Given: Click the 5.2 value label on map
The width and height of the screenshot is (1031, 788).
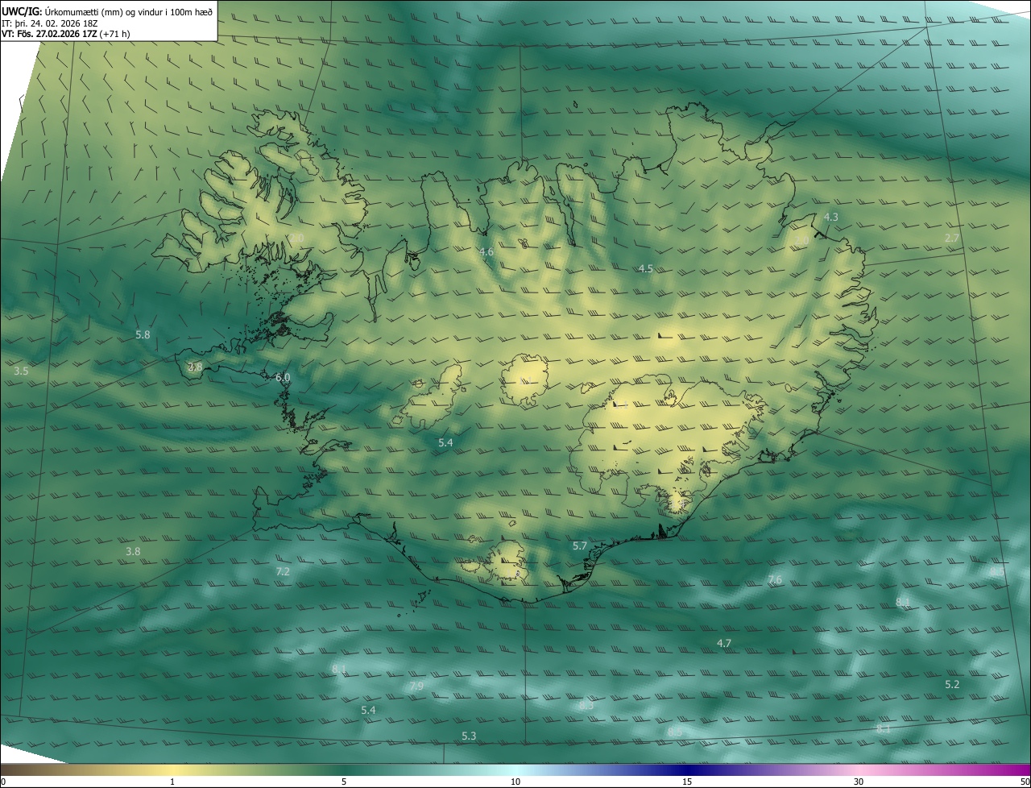Looking at the screenshot, I should [x=952, y=685].
